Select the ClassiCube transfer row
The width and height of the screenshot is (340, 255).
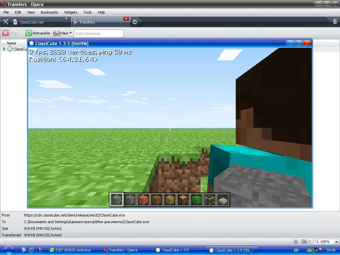[14, 49]
